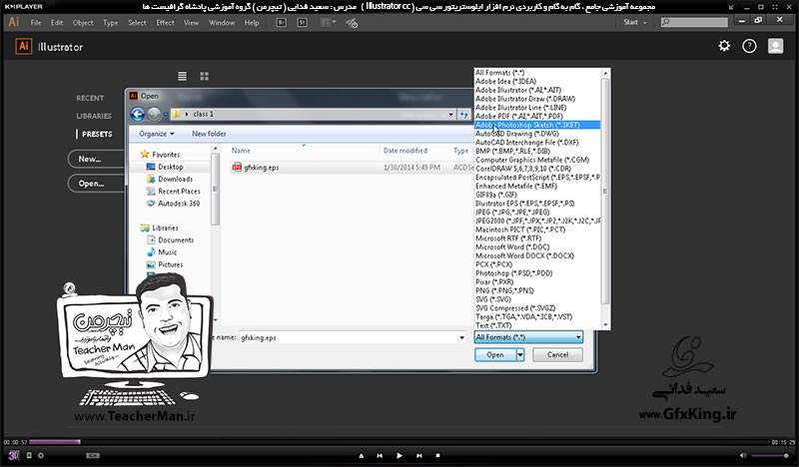This screenshot has height=467, width=799.
Task: Select the PRESETS tab
Action: [97, 134]
